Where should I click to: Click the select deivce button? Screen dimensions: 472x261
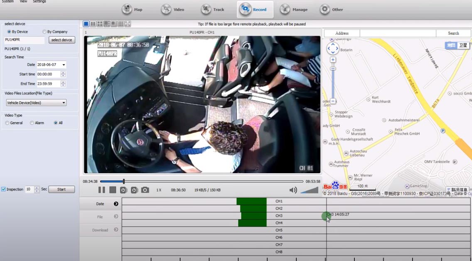click(x=62, y=40)
